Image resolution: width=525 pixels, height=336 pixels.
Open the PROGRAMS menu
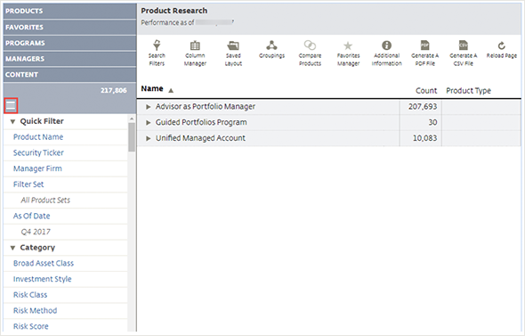coord(69,43)
